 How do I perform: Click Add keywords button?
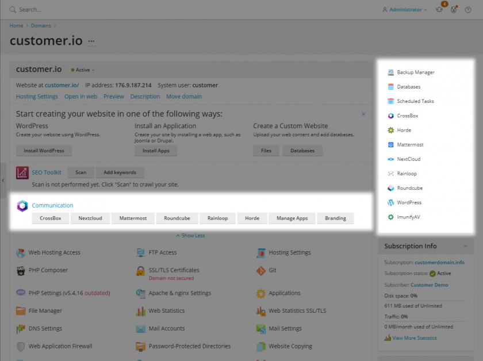coord(120,172)
